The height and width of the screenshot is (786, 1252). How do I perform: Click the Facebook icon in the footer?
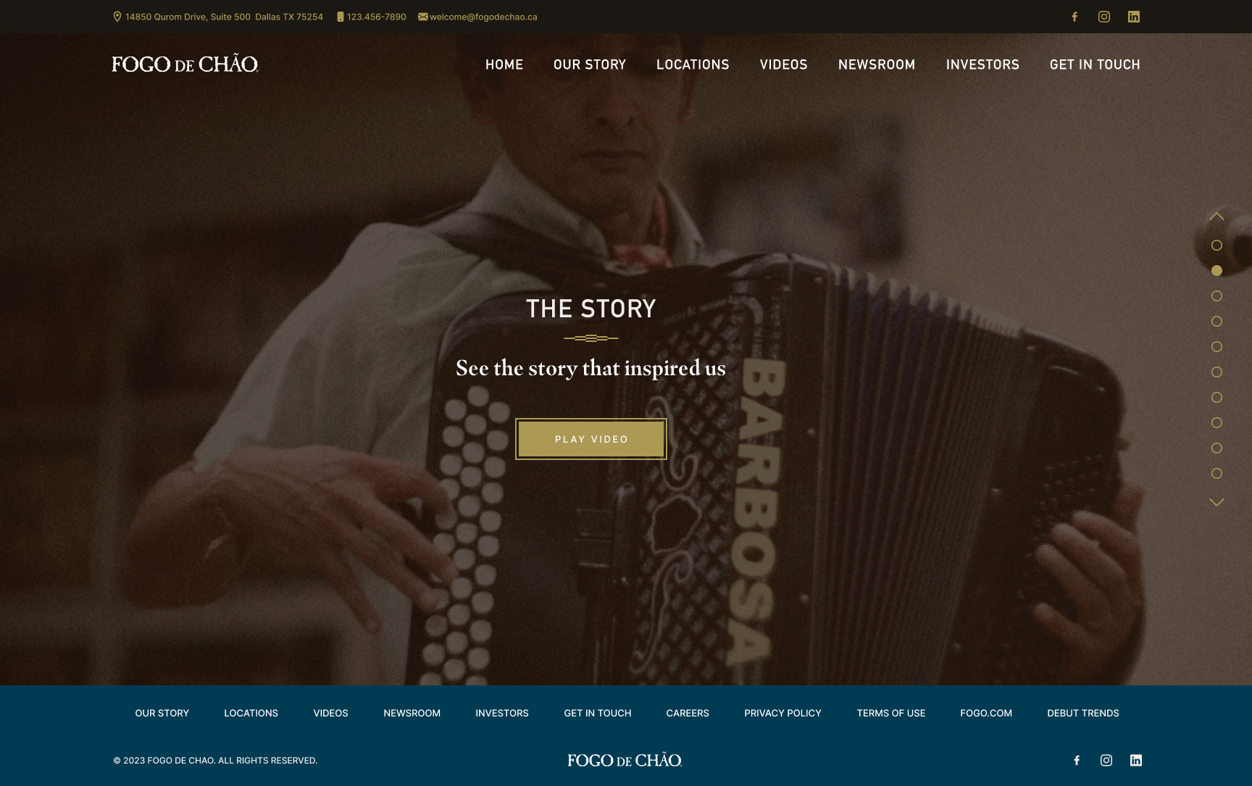coord(1077,760)
